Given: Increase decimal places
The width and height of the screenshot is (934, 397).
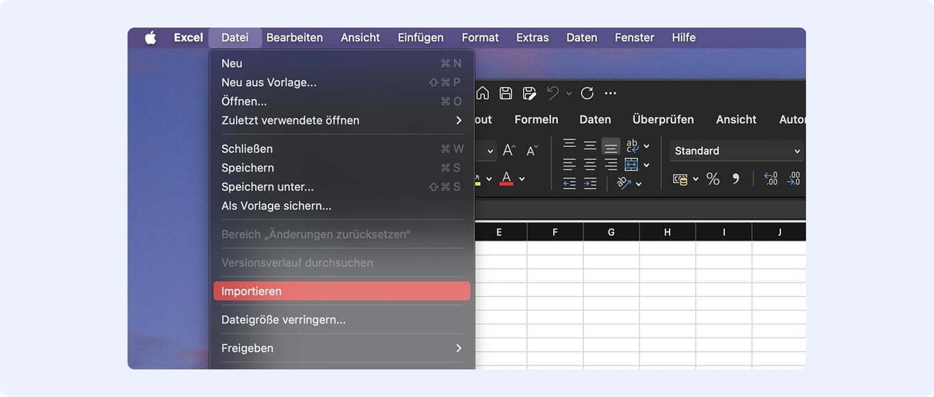Looking at the screenshot, I should [771, 179].
